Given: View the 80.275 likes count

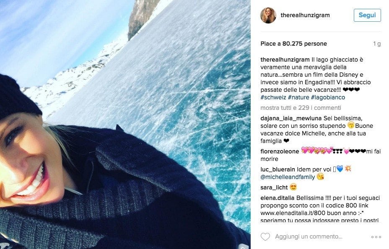Looking at the screenshot, I should [x=293, y=44].
